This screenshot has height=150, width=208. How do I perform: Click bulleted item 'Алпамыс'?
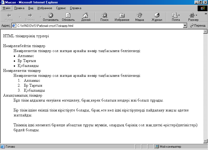[x=26, y=56]
